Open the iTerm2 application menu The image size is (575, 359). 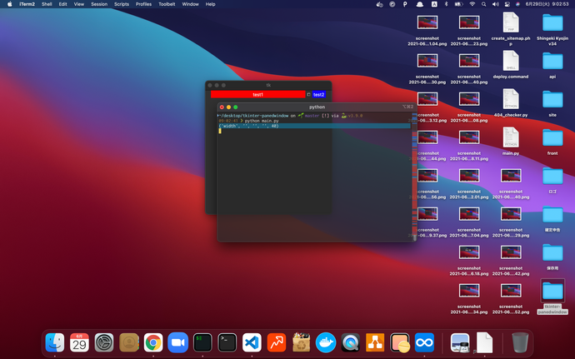27,4
